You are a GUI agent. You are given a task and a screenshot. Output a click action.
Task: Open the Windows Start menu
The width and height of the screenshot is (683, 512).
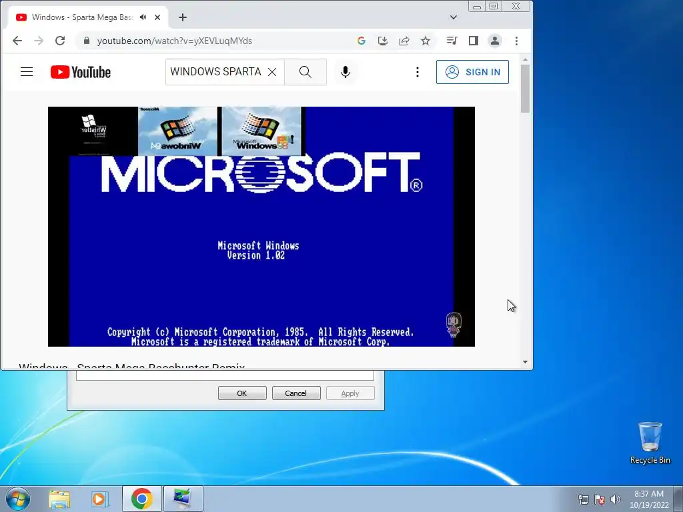(18, 499)
